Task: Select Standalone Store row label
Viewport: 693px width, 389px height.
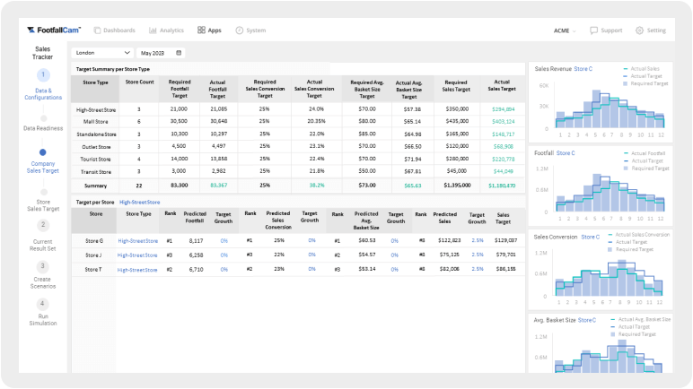Action: click(96, 134)
